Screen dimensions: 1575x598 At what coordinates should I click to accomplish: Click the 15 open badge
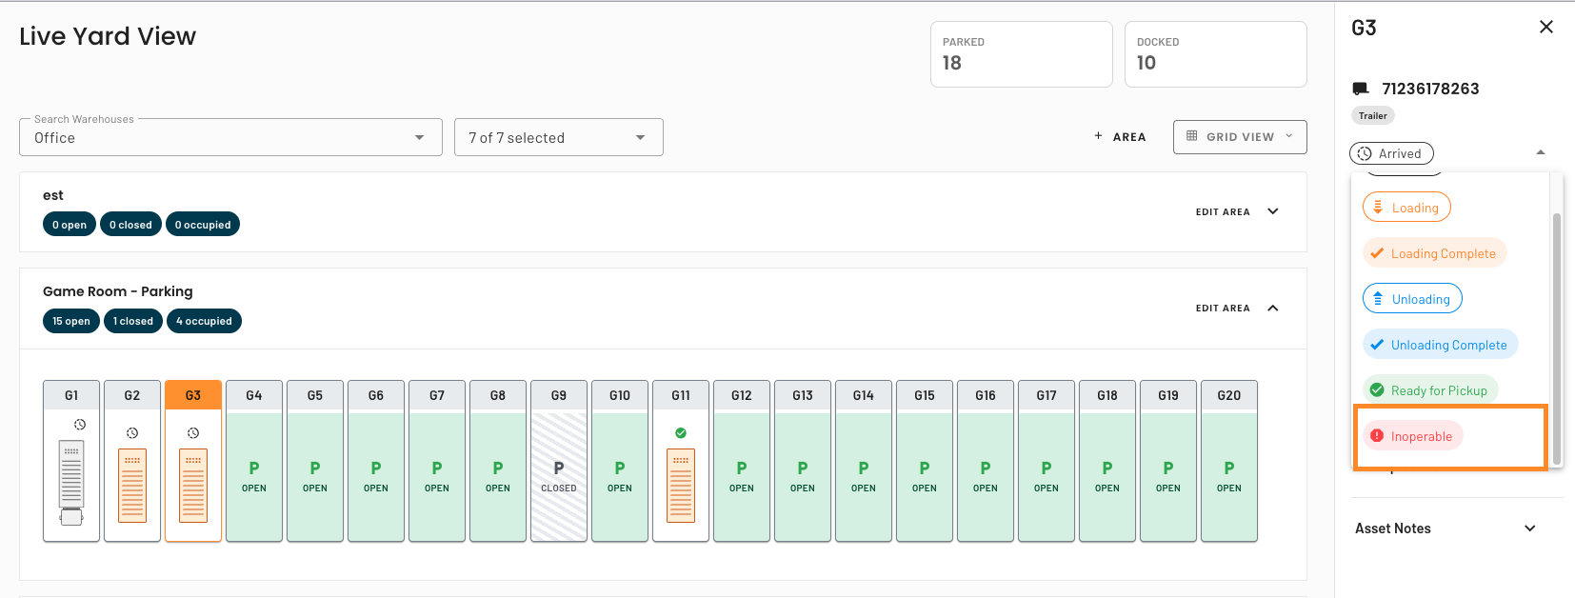point(71,321)
